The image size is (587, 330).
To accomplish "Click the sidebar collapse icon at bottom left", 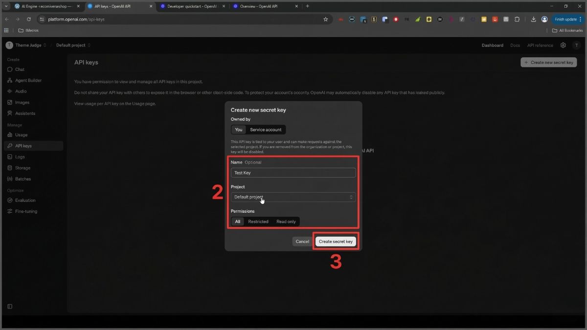I will 10,307.
